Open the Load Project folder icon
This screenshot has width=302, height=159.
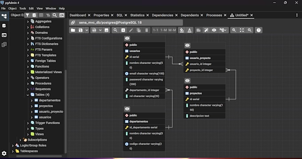tap(73, 30)
